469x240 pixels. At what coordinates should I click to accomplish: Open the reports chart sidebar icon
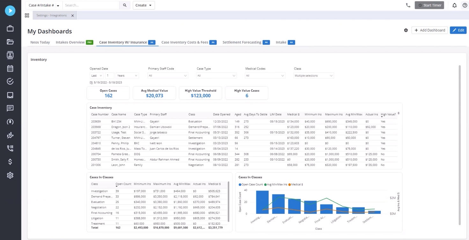tap(10, 135)
